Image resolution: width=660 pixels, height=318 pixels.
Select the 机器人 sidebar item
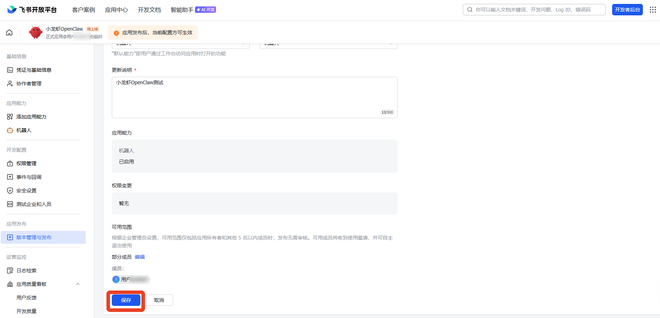coord(24,130)
